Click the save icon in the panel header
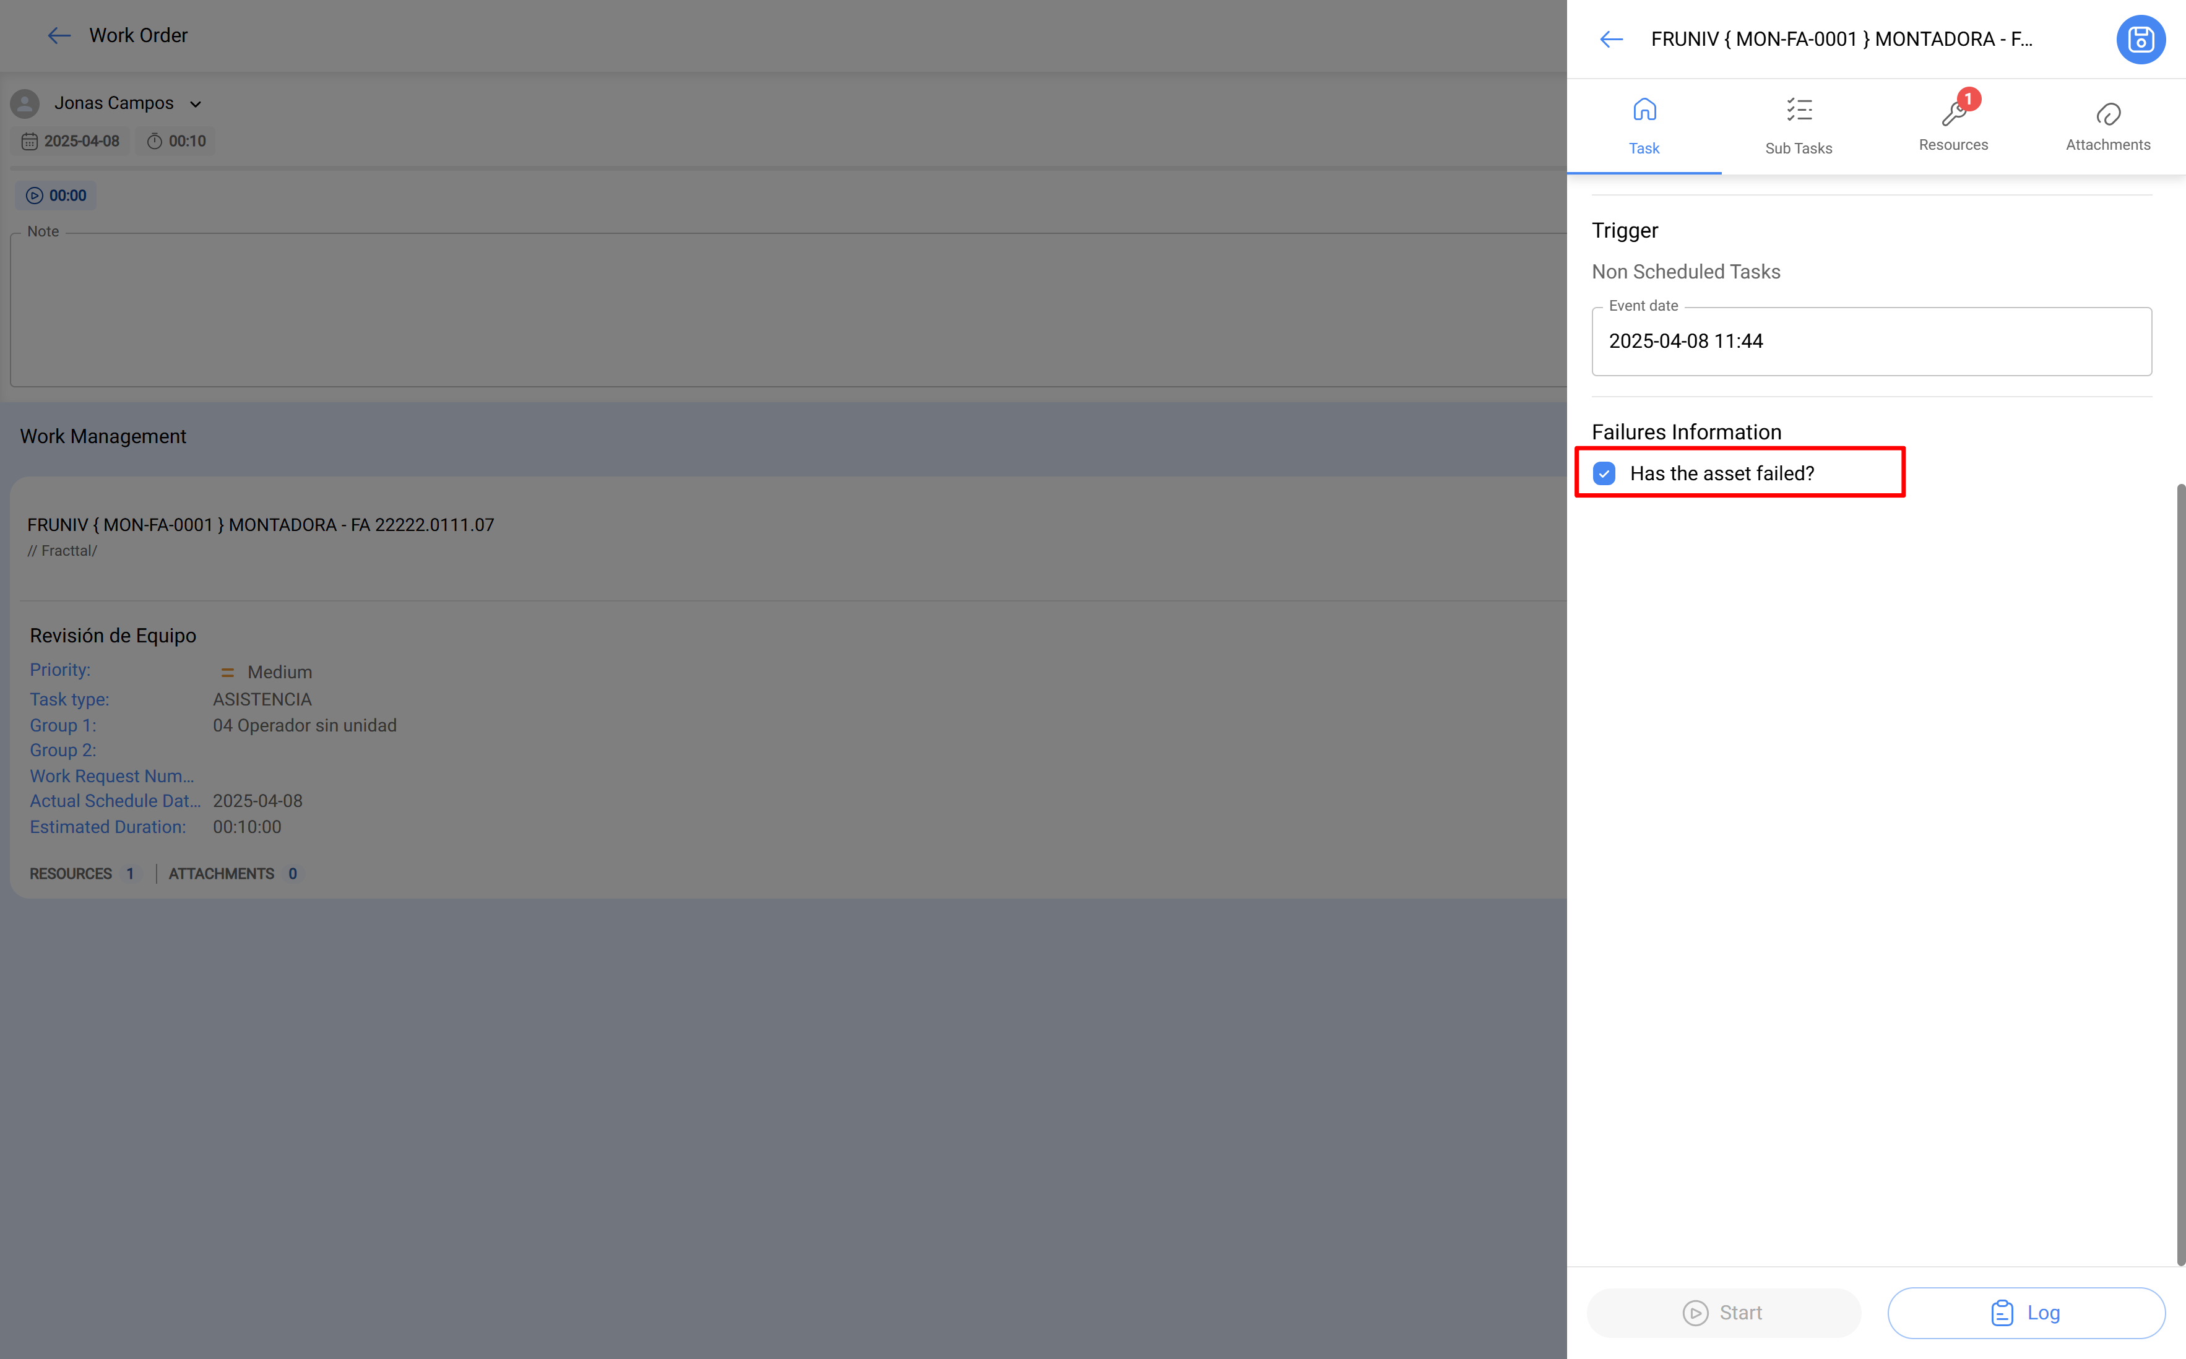2186x1359 pixels. (x=2141, y=40)
